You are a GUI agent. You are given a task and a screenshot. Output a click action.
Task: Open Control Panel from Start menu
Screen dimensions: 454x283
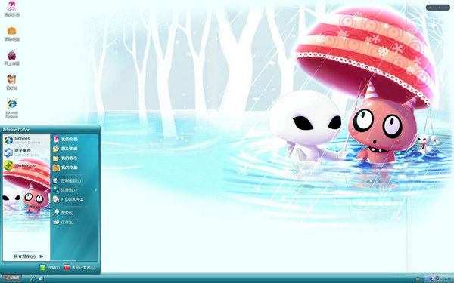click(x=67, y=181)
